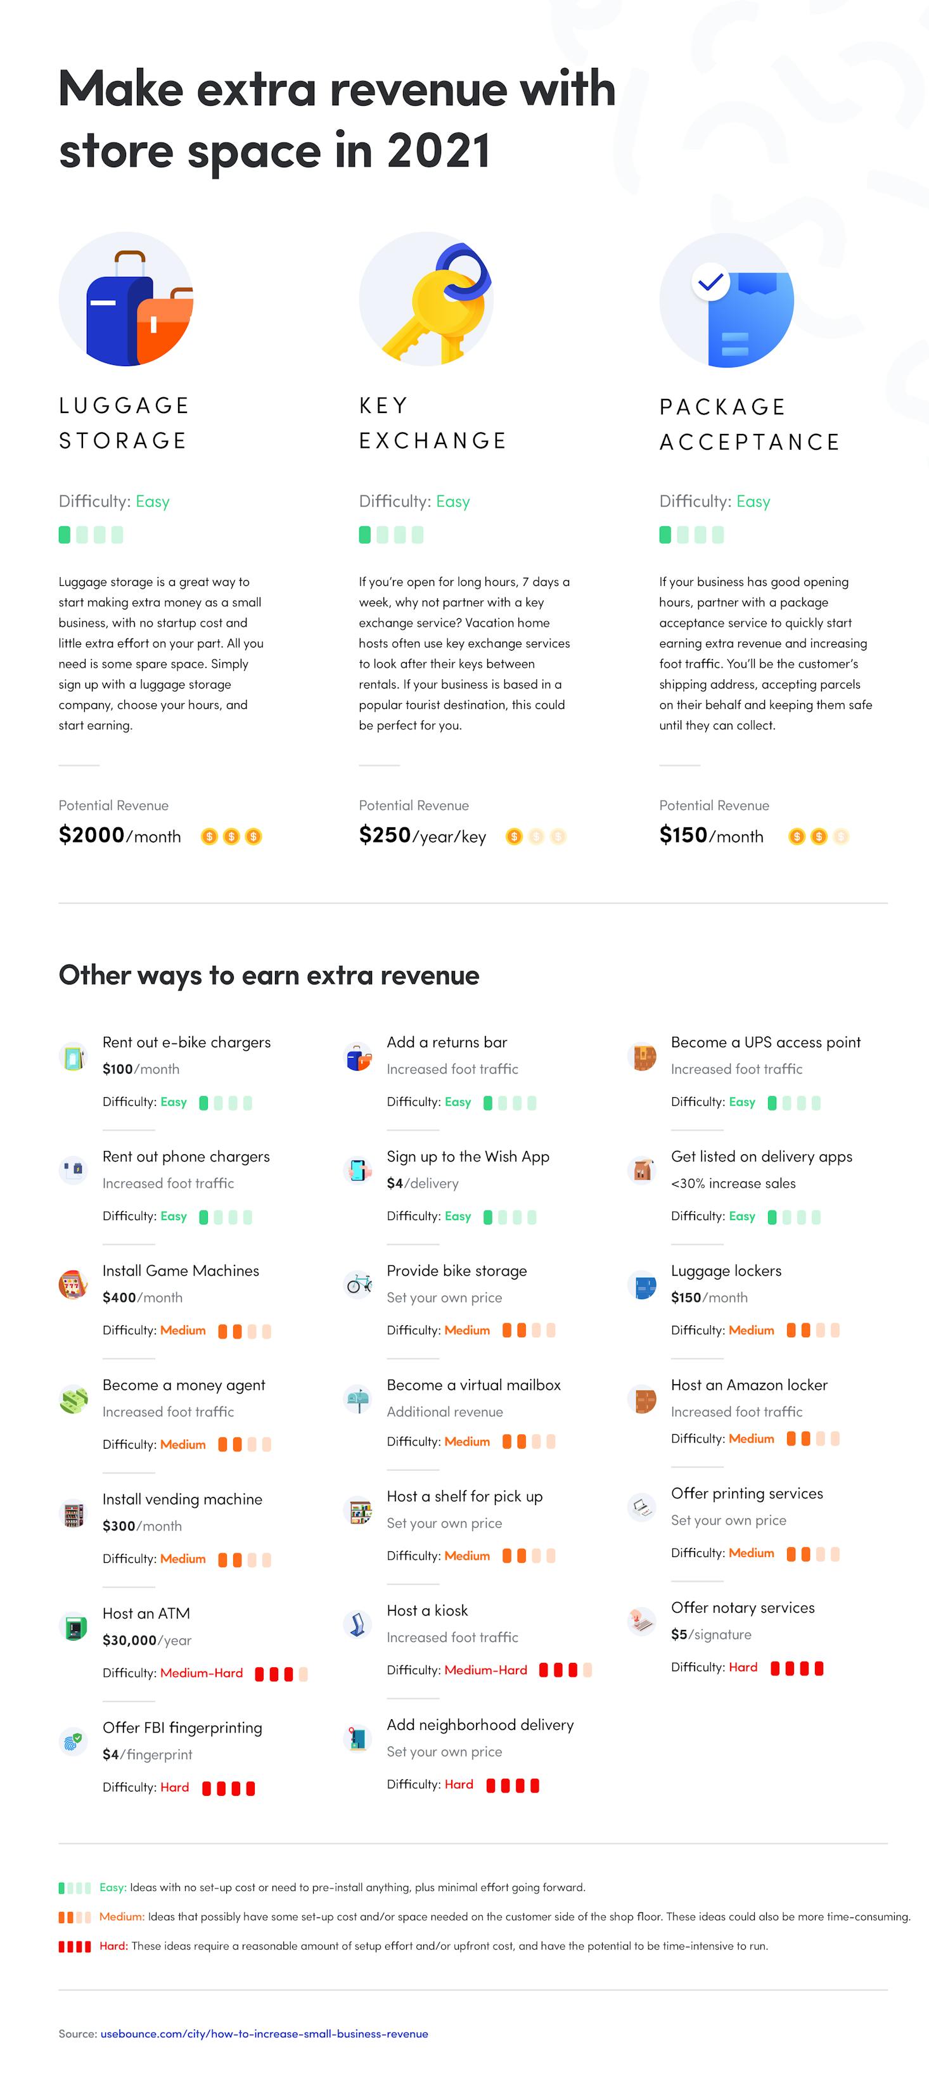The image size is (929, 2086).
Task: Open the usebounce.com source link
Action: pos(264,2033)
